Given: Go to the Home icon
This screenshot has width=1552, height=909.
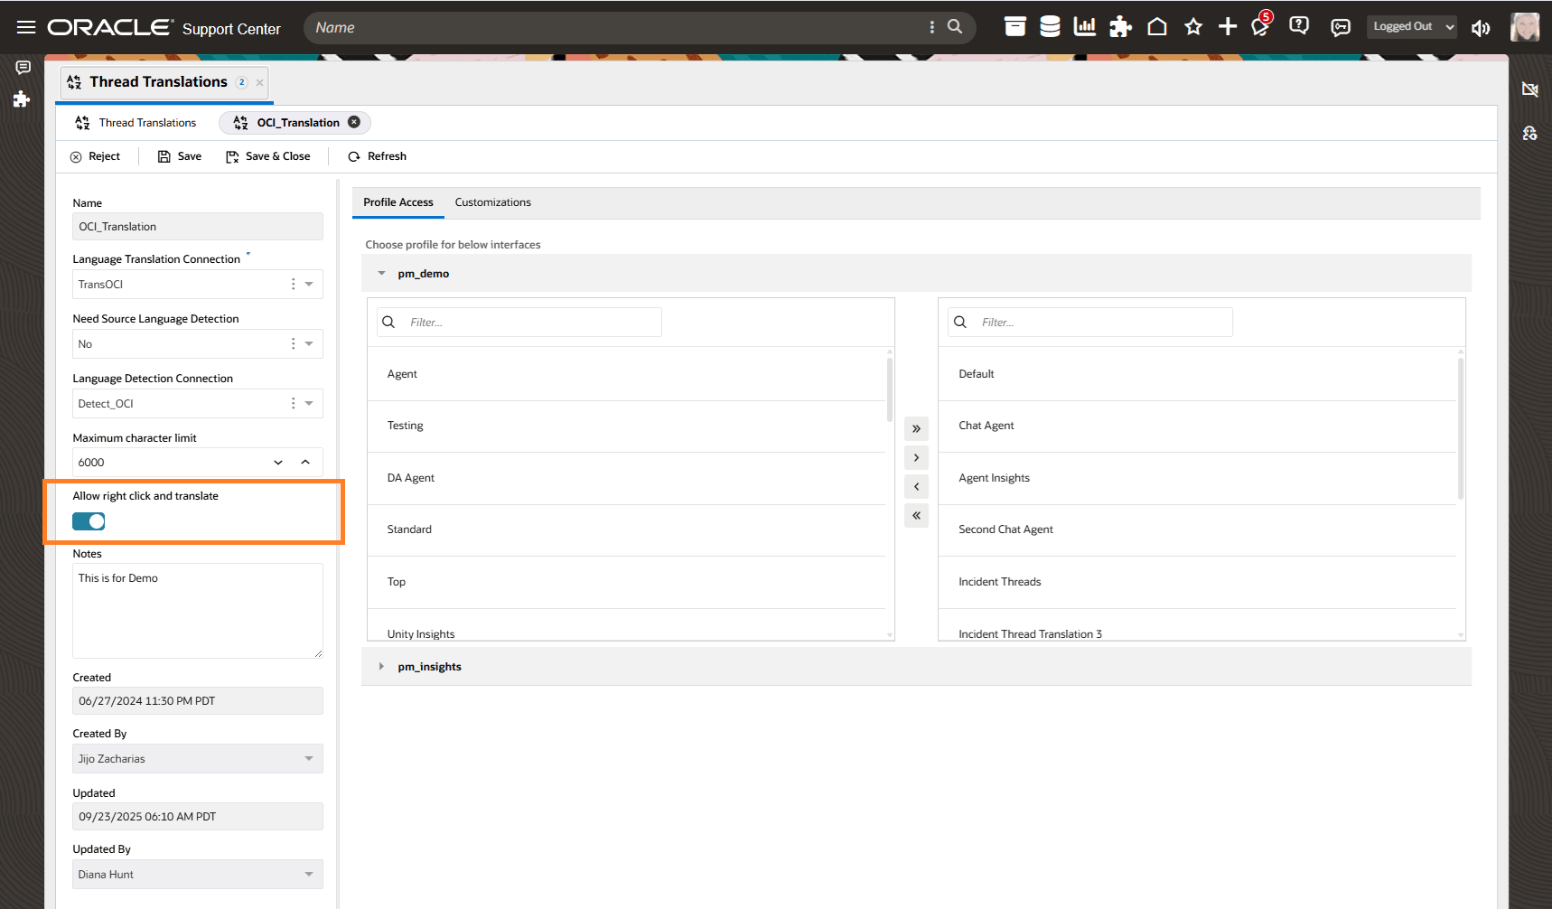Looking at the screenshot, I should coord(1157,27).
